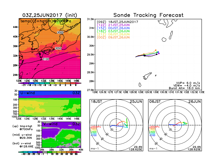This screenshot has height=166, width=215.
Task: Click the "25JUN" hodograph date label
Action: (x=136, y=102)
